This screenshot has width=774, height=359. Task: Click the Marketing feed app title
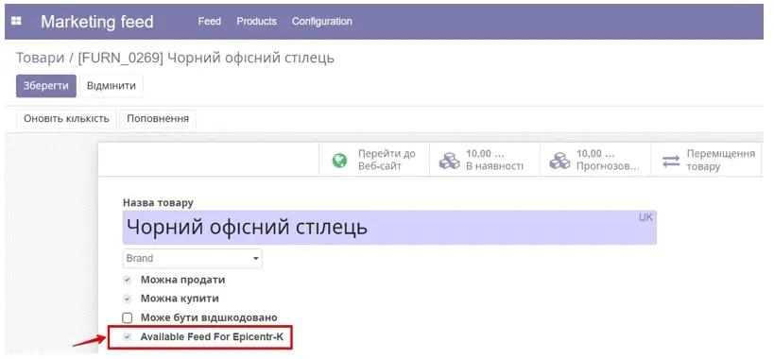[x=97, y=22]
